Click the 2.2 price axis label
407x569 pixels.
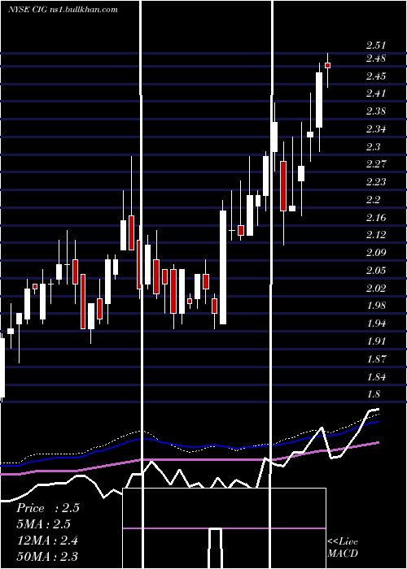point(373,200)
